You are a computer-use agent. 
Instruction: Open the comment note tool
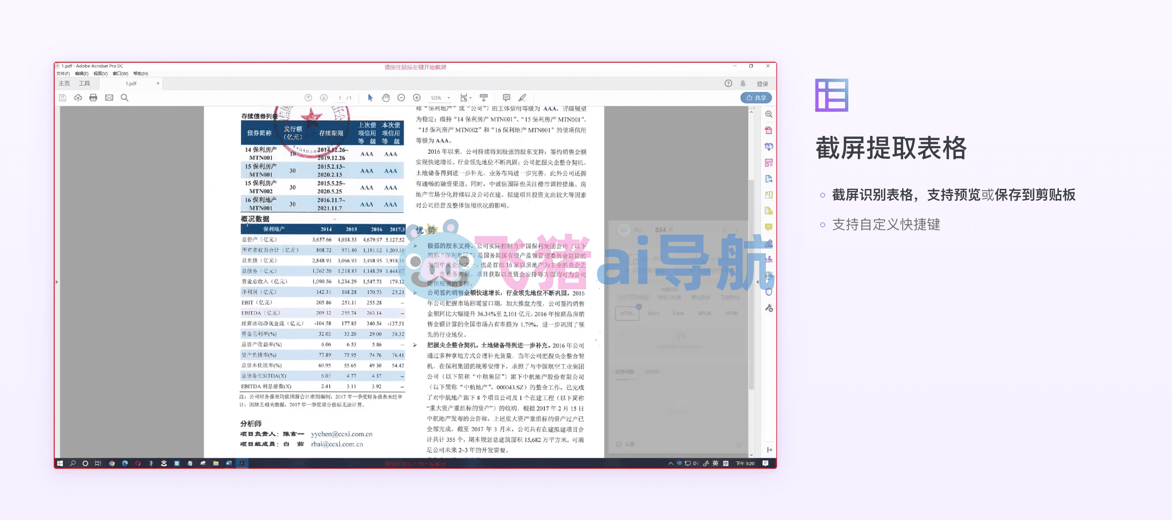pyautogui.click(x=506, y=97)
